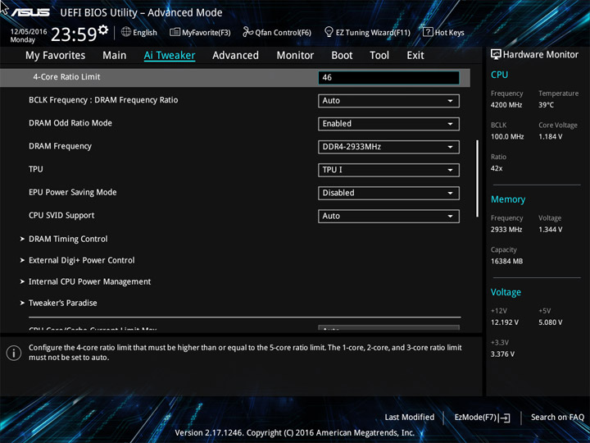Screen dimensions: 590x443
Task: Click the info icon in the help area
Action: tap(14, 353)
